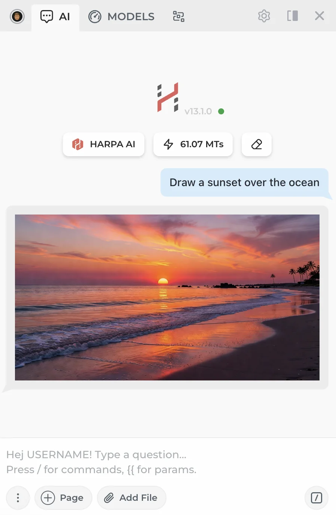Open the MODELS tab

click(x=121, y=17)
